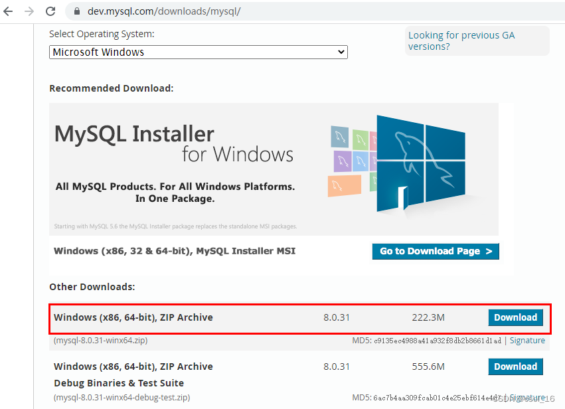Select the Other Downloads heading text
The image size is (565, 409).
click(92, 287)
